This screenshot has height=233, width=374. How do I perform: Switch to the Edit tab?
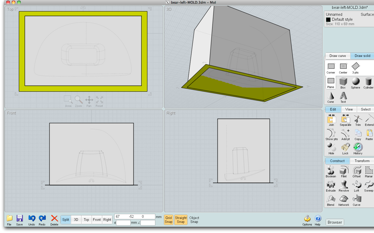(x=333, y=110)
